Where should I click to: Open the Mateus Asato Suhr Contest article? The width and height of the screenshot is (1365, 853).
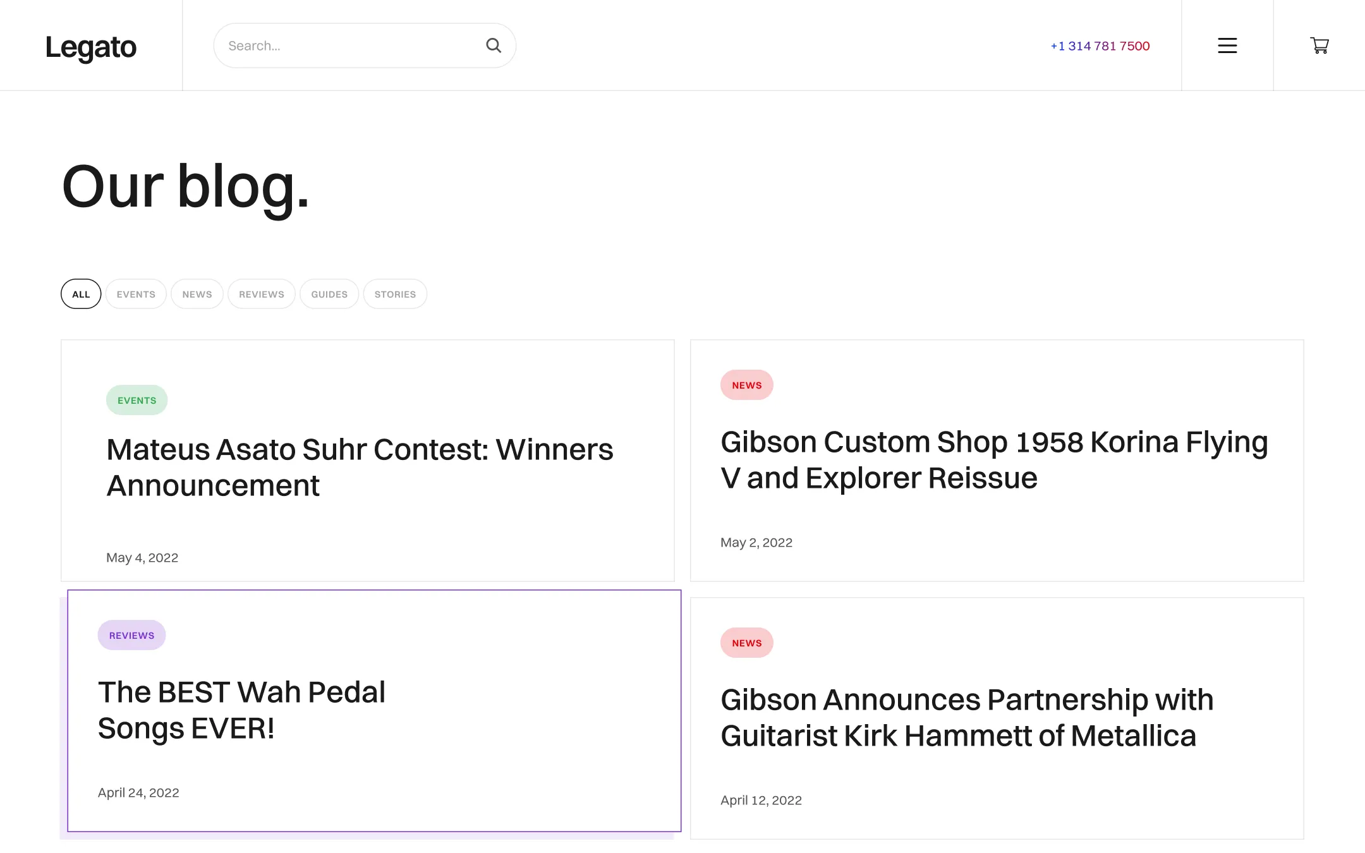(x=360, y=468)
